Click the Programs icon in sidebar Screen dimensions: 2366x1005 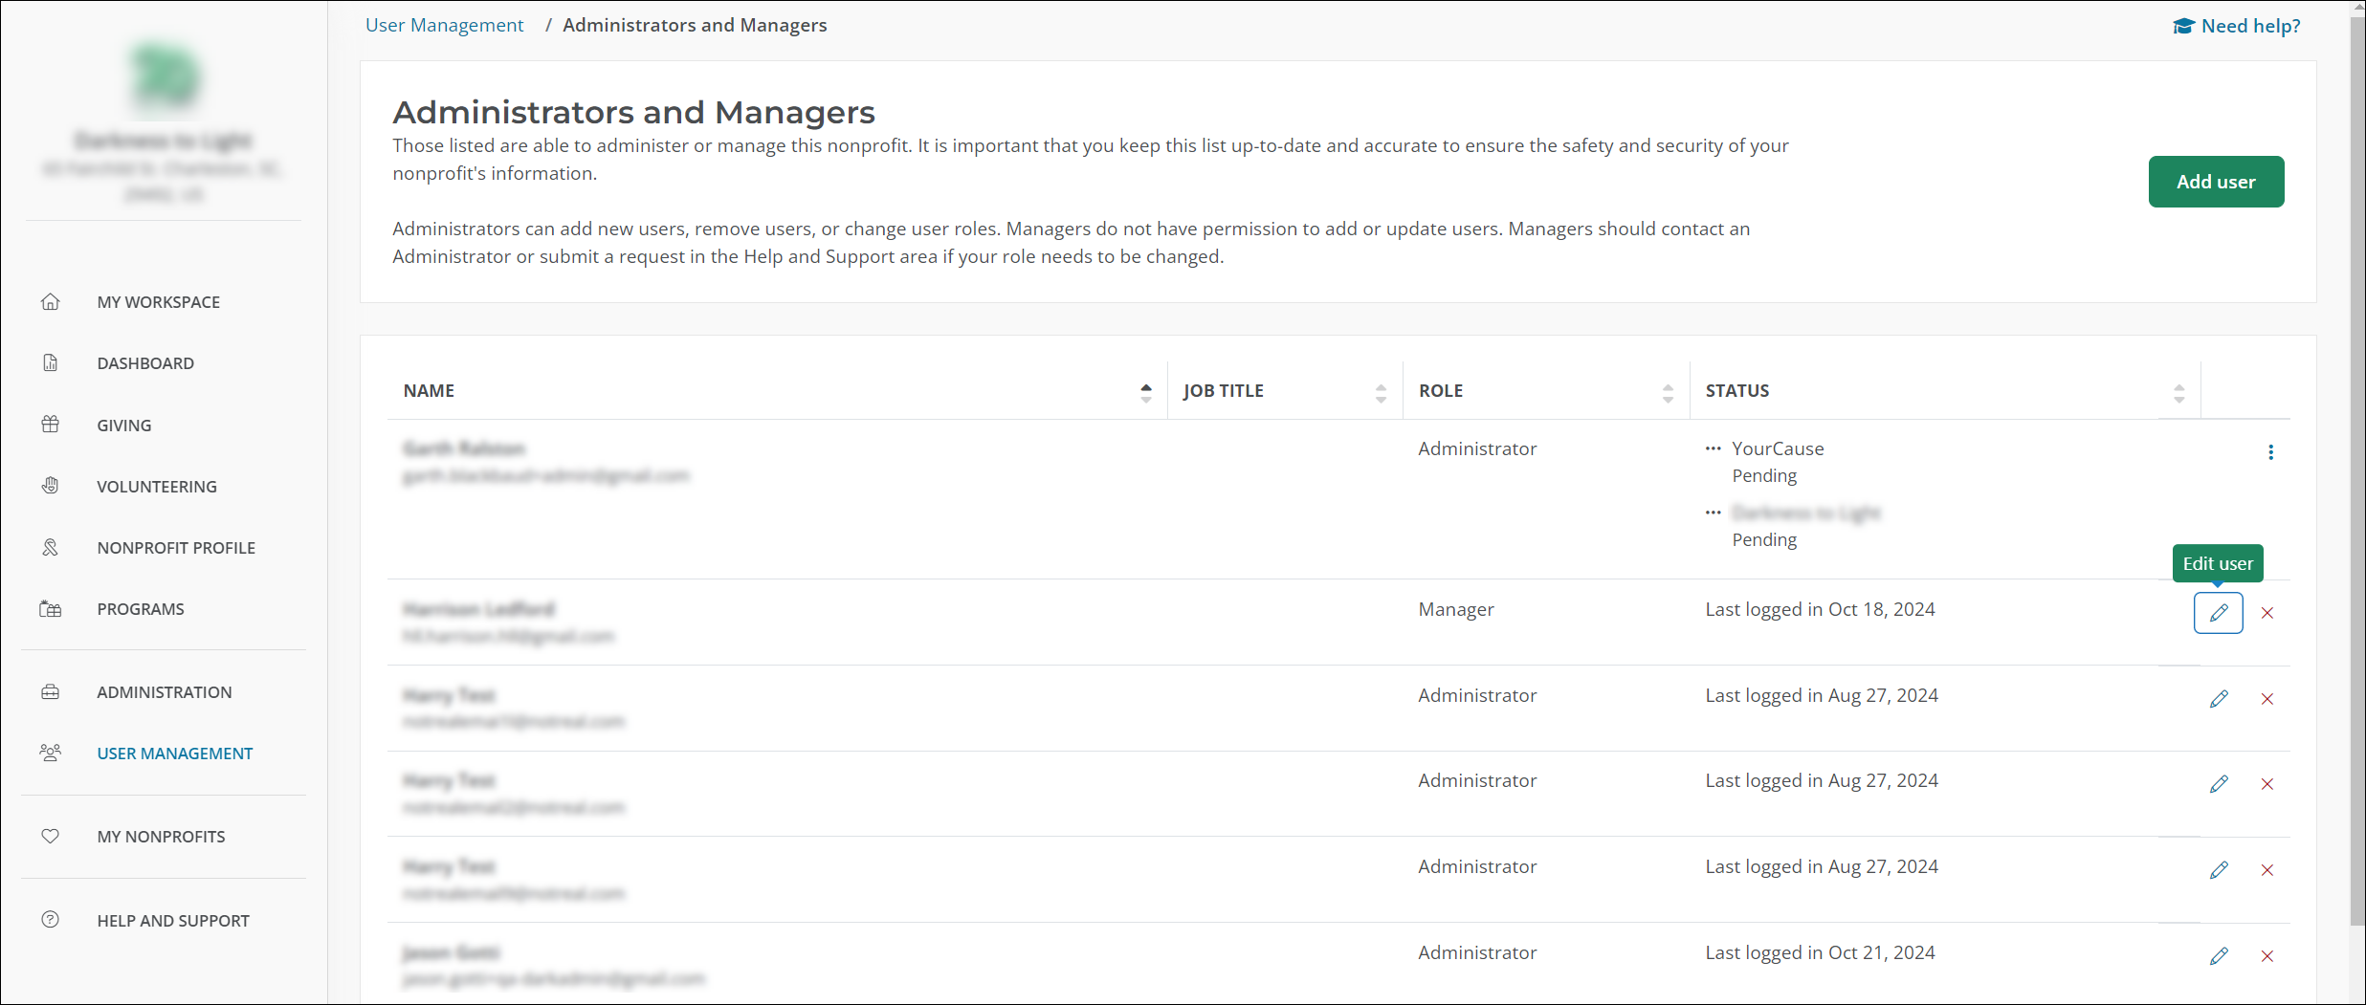[x=51, y=609]
